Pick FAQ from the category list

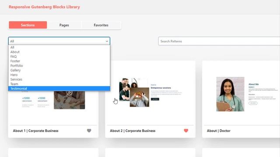coord(59,57)
